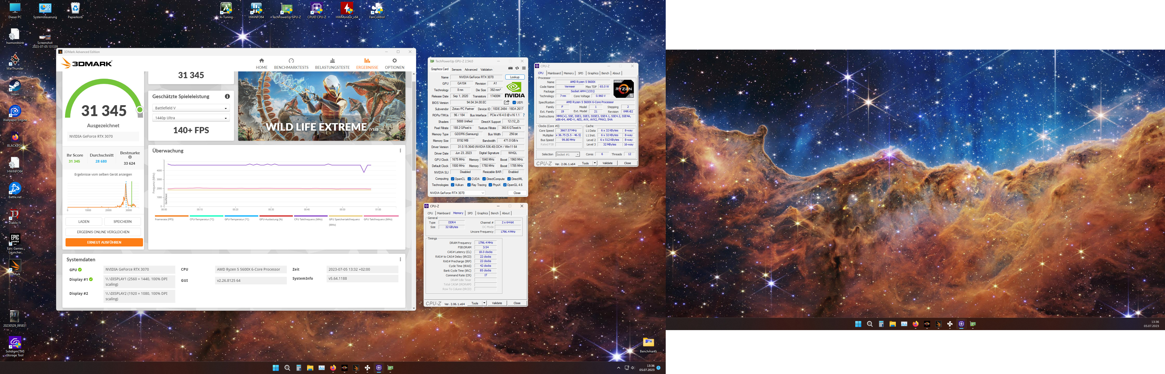Switch to Validation tab in GPU-Z
1165x374 pixels.
click(486, 70)
